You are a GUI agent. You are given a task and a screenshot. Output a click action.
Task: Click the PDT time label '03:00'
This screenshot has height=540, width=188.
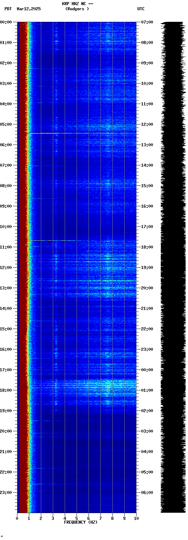pyautogui.click(x=6, y=84)
